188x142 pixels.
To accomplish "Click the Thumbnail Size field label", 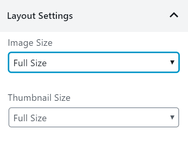I will pos(39,98).
